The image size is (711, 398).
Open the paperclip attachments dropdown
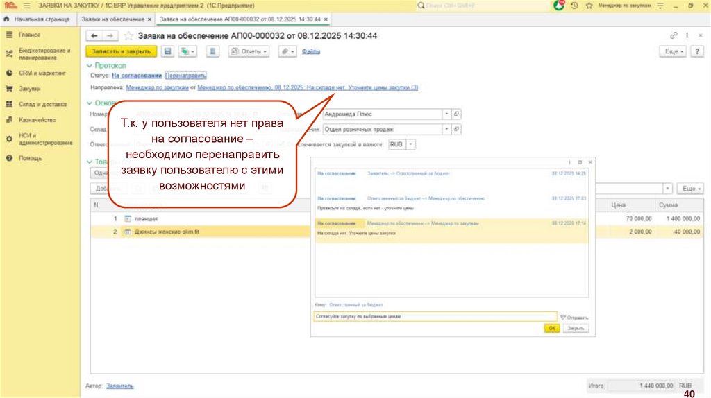(287, 51)
